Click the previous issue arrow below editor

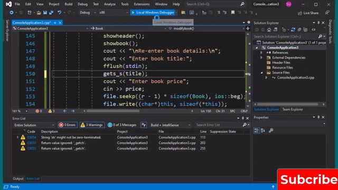(65, 111)
